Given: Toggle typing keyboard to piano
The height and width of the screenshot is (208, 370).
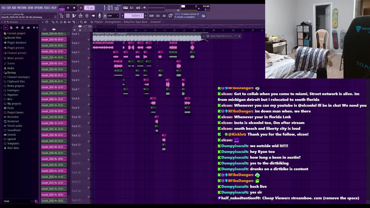Looking at the screenshot, I should point(125,8).
